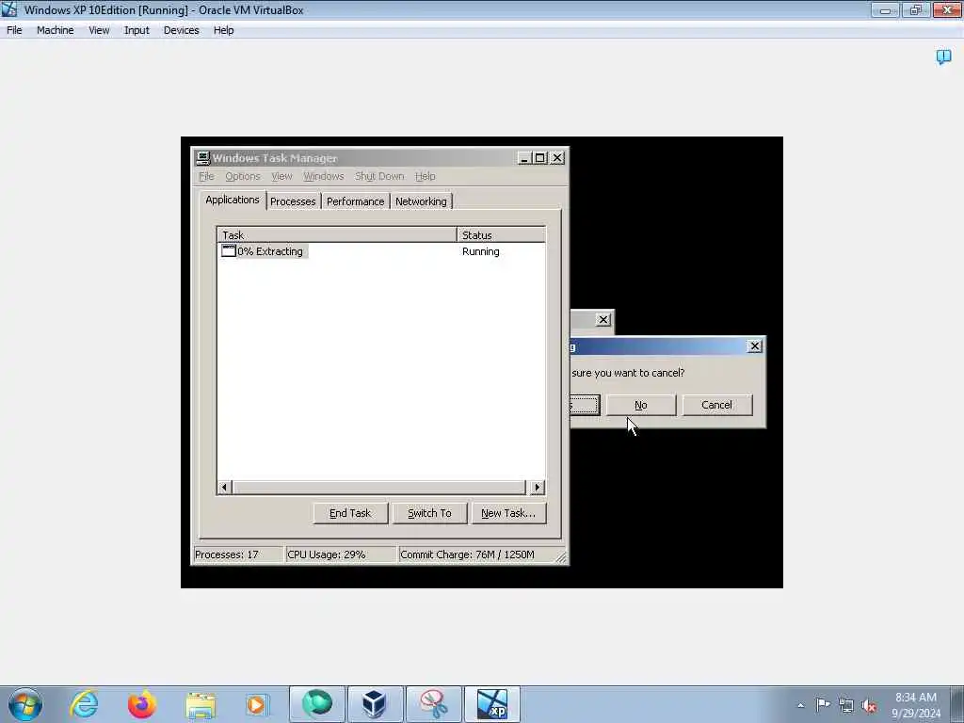964x723 pixels.
Task: Click the muted volume tray icon
Action: click(869, 706)
